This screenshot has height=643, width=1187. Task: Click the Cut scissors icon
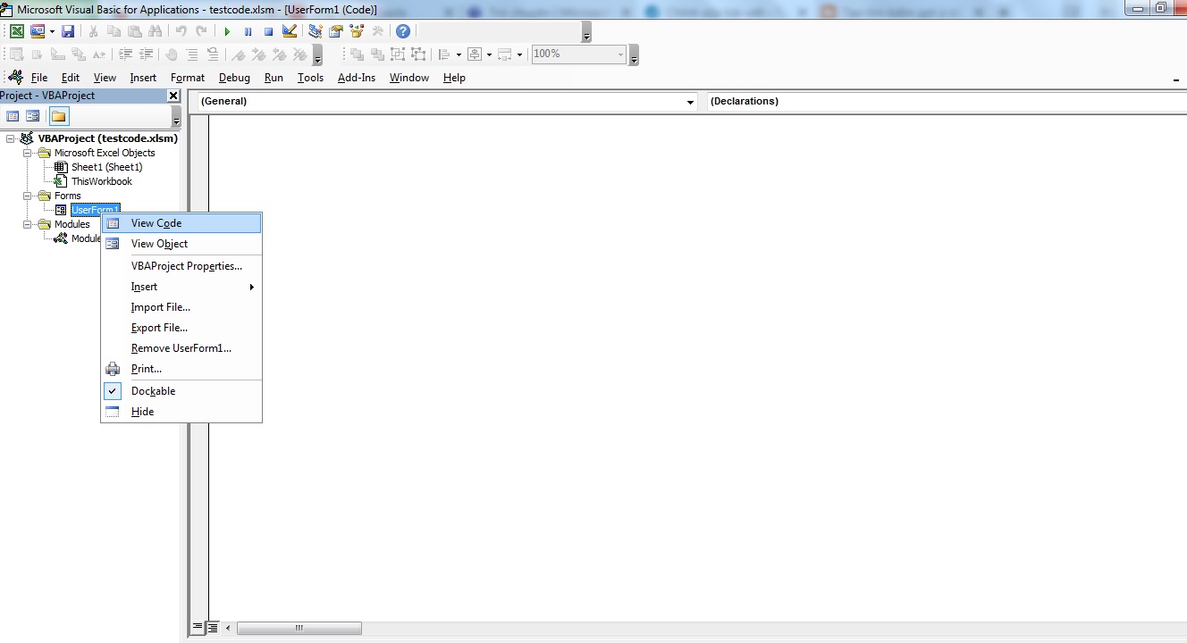click(x=93, y=31)
